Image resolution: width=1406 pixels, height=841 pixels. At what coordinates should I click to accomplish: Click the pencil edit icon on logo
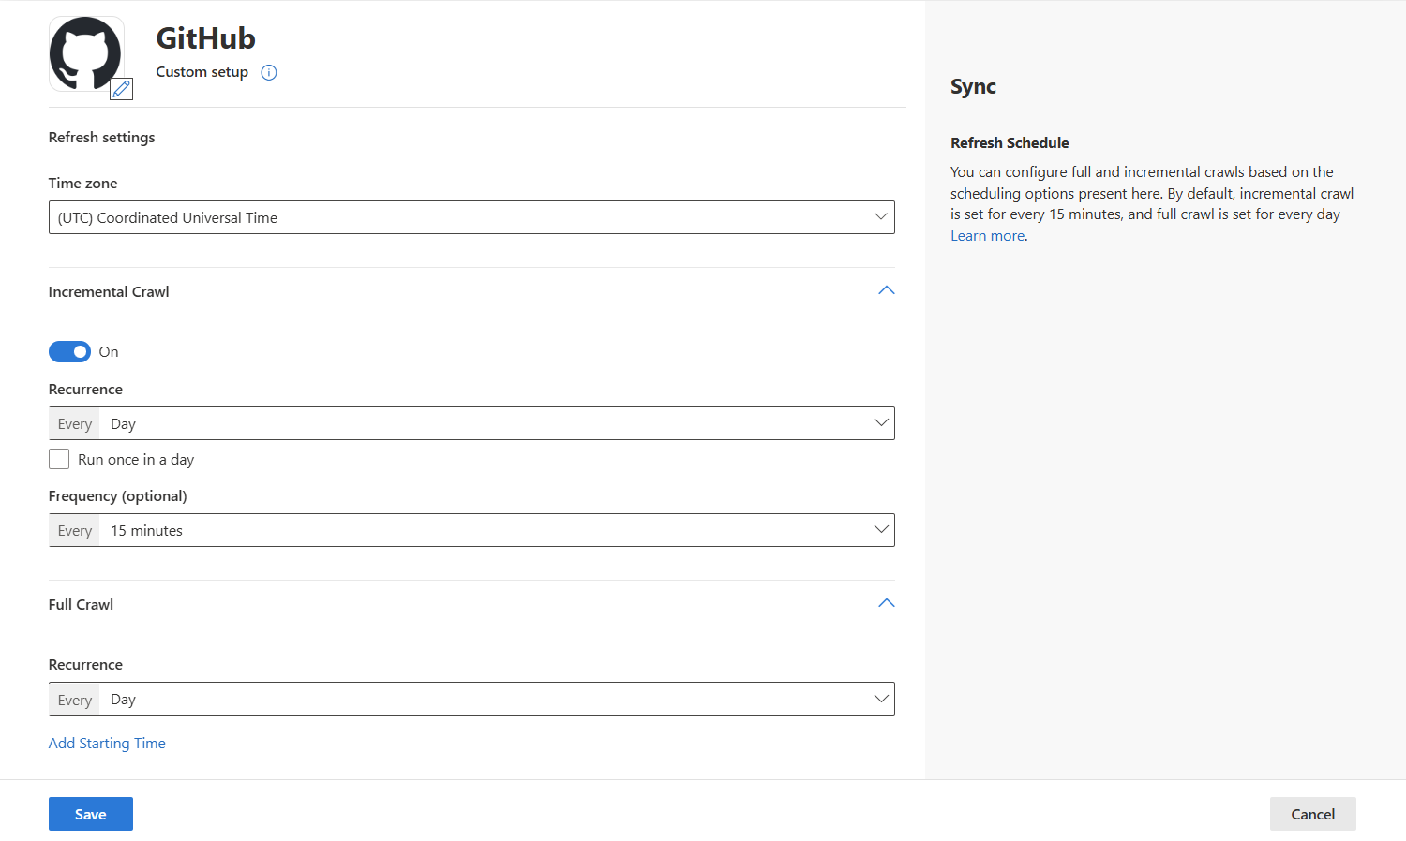pos(122,89)
